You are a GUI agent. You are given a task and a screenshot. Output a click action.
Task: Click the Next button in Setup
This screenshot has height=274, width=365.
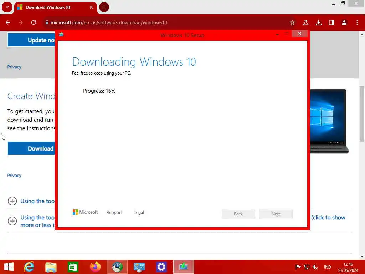click(x=276, y=214)
